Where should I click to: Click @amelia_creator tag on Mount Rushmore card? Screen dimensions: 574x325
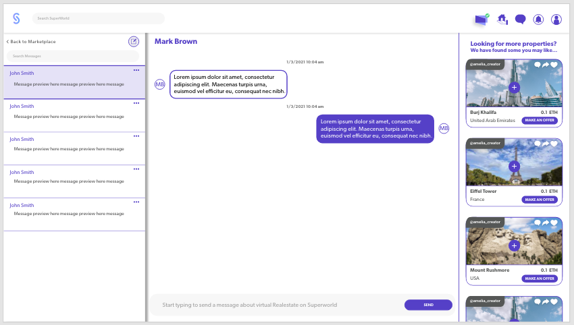pos(485,223)
